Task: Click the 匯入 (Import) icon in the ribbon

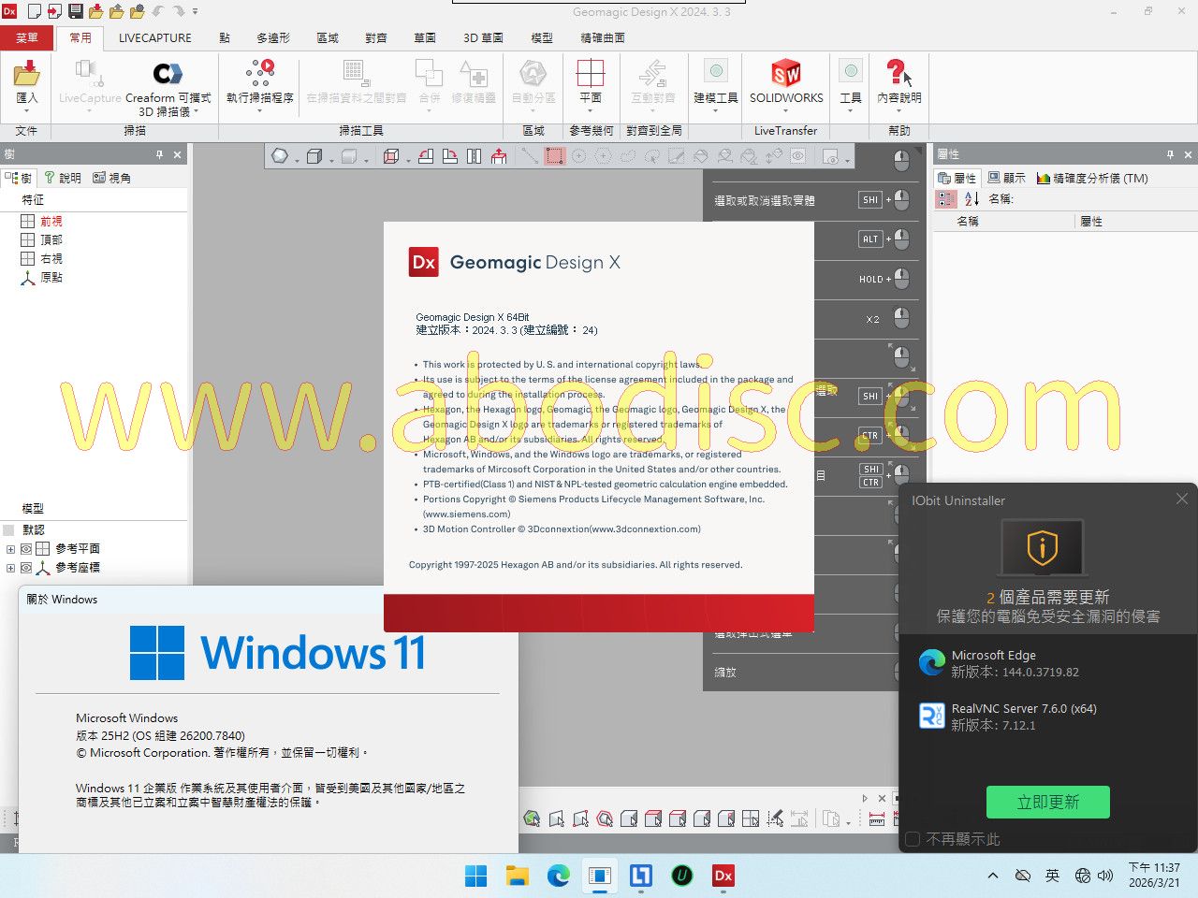Action: (27, 75)
